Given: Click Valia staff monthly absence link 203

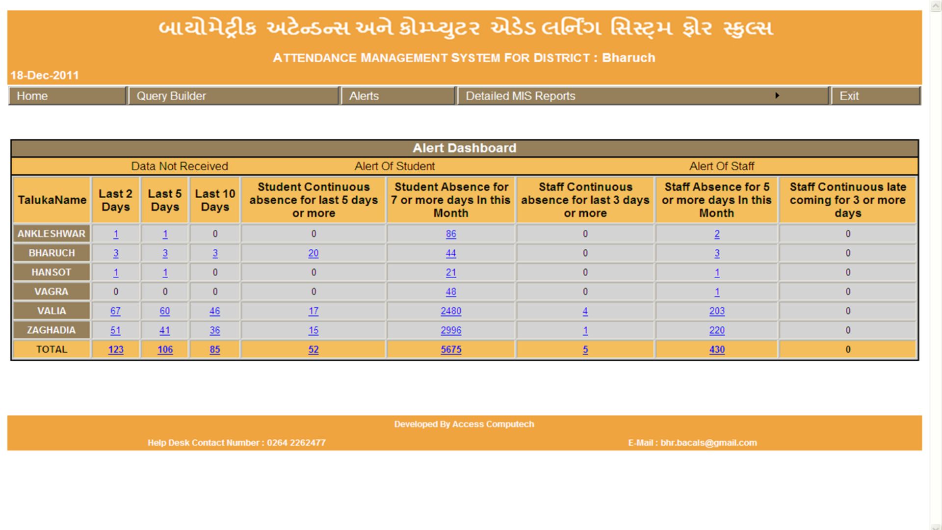Looking at the screenshot, I should coord(717,311).
